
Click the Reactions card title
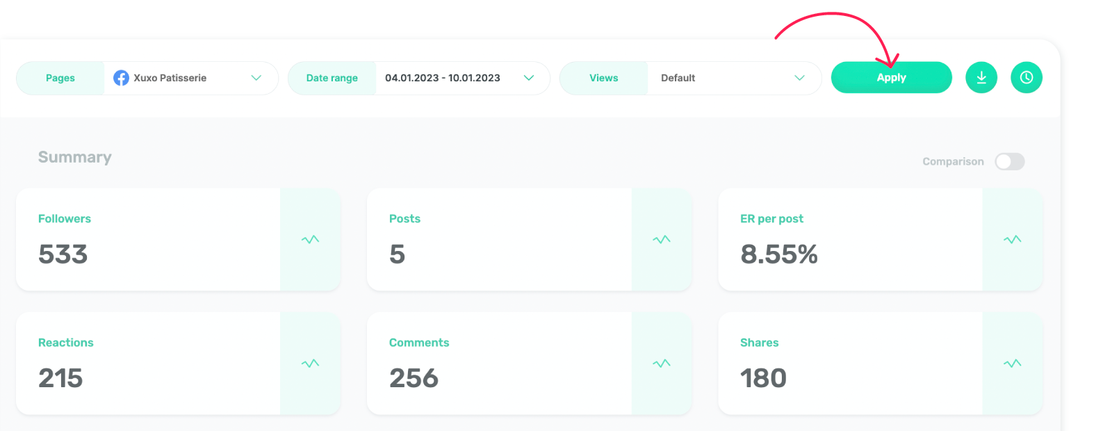pyautogui.click(x=66, y=342)
